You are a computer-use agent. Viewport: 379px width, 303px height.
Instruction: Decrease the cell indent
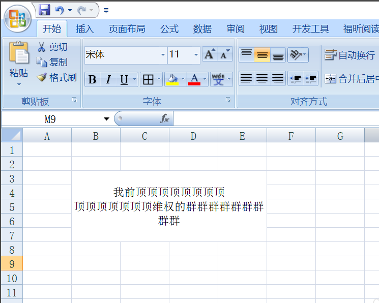(x=296, y=78)
